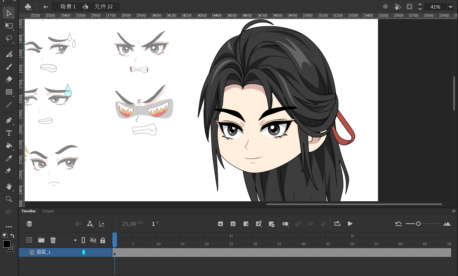This screenshot has width=458, height=276.
Task: Open the zoom percentage dropdown
Action: click(450, 7)
